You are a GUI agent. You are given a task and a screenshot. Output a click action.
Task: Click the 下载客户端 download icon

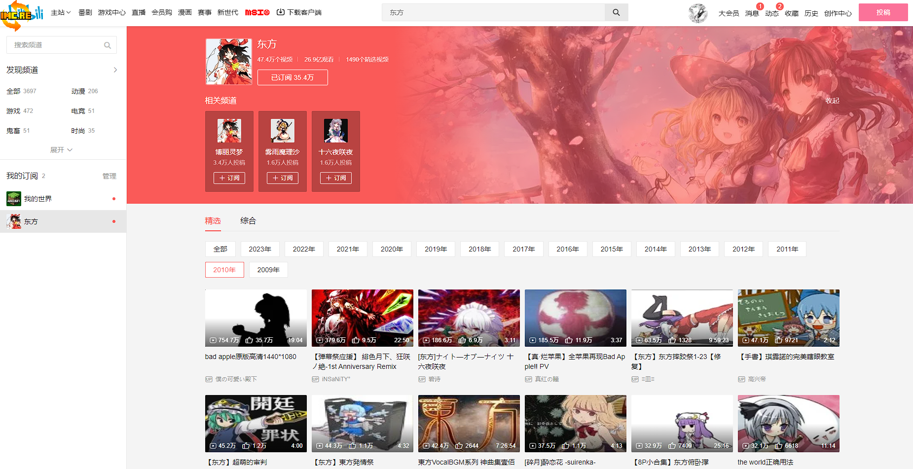click(281, 12)
